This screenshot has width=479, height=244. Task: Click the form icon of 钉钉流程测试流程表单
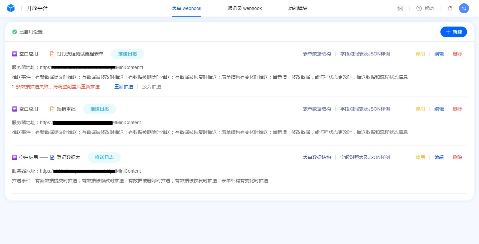point(52,54)
